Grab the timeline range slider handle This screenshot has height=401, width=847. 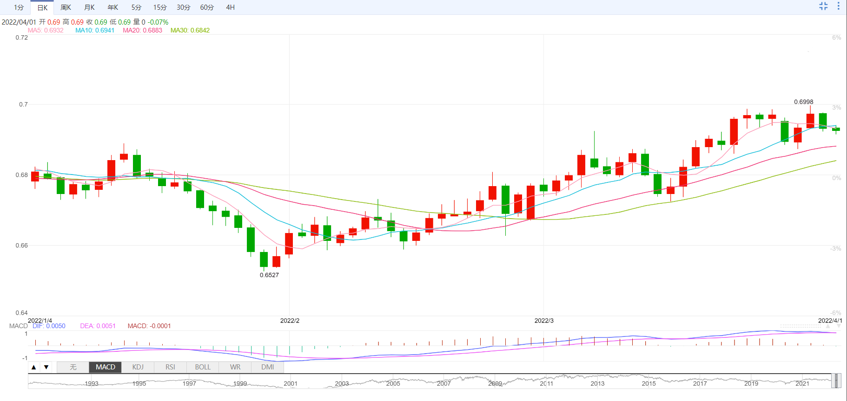[x=836, y=381]
